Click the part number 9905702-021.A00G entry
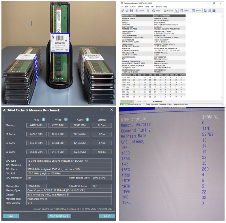 click(x=130, y=29)
